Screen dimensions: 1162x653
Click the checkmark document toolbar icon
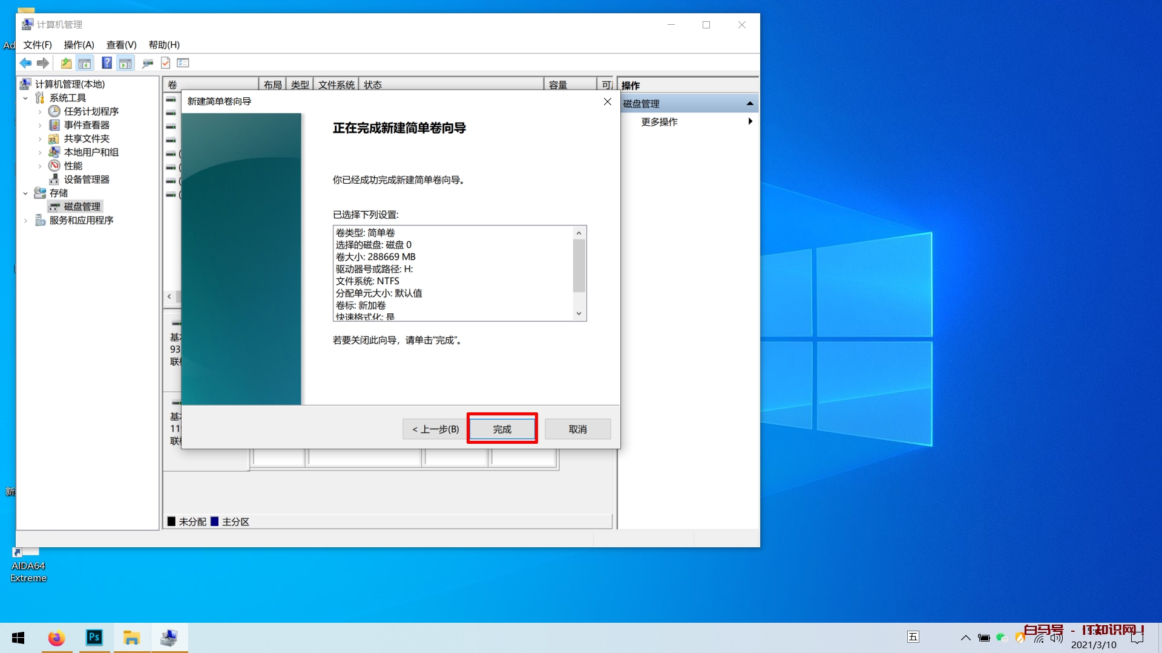pos(165,63)
